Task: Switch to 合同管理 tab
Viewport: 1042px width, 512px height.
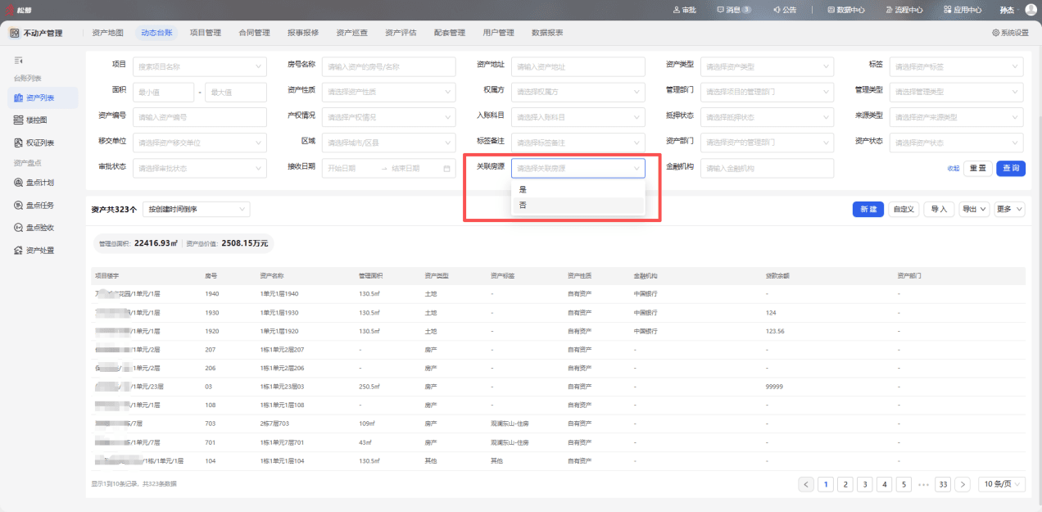Action: click(255, 33)
